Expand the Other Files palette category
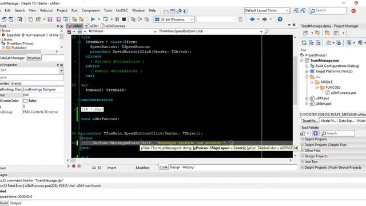Viewport: 366px width, 206px height. [x=303, y=150]
